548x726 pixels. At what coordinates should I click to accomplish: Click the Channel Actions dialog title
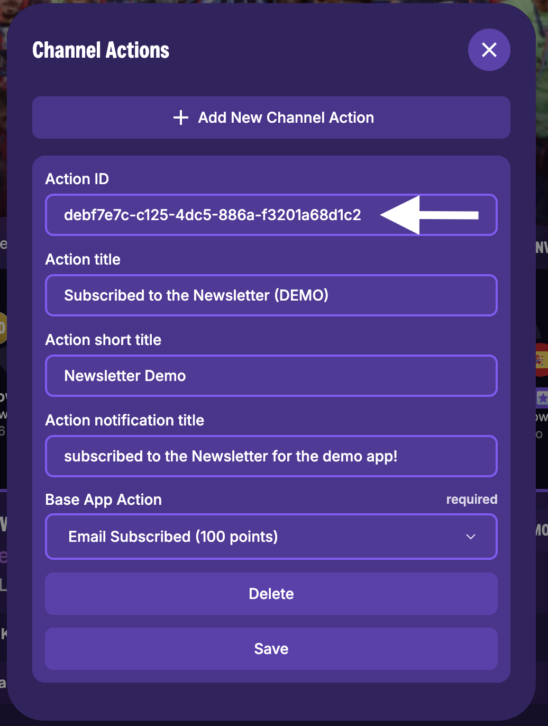tap(101, 50)
